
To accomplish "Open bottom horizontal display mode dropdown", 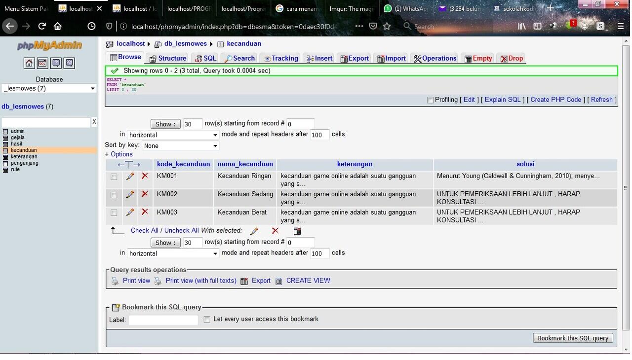I will [x=173, y=253].
